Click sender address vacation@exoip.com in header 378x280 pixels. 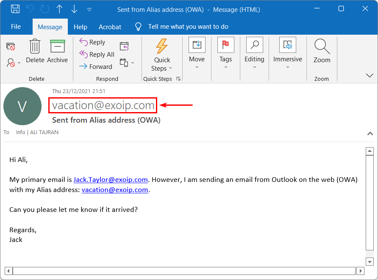point(103,105)
